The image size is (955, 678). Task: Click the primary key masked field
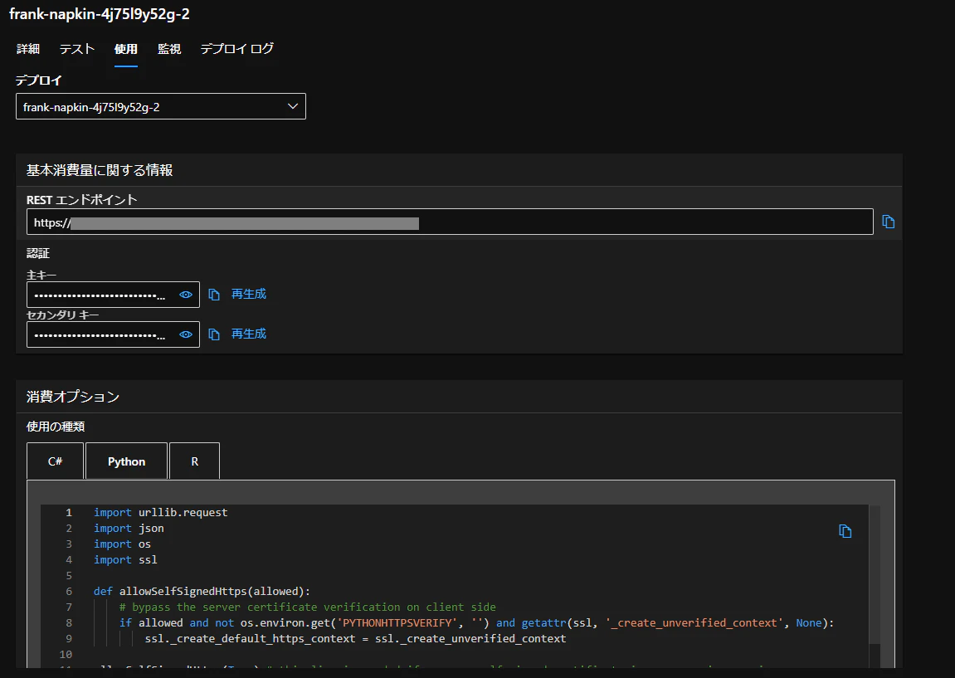114,295
